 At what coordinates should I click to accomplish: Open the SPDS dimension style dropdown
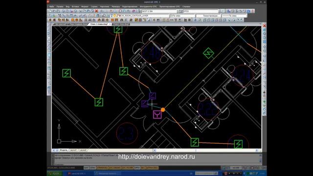201,11
